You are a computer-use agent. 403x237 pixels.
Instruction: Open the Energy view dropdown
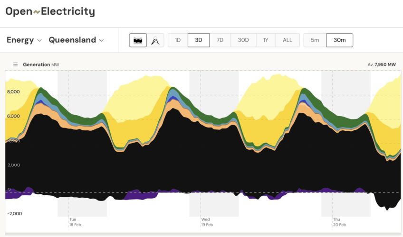[24, 40]
